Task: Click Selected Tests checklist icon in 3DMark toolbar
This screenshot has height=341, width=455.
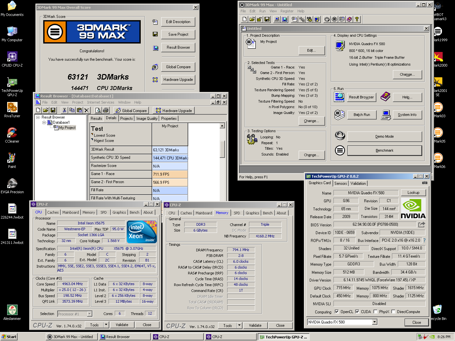Action: click(x=302, y=19)
